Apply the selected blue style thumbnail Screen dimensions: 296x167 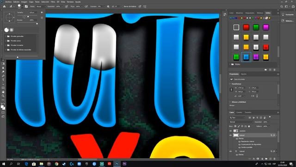click(x=246, y=57)
